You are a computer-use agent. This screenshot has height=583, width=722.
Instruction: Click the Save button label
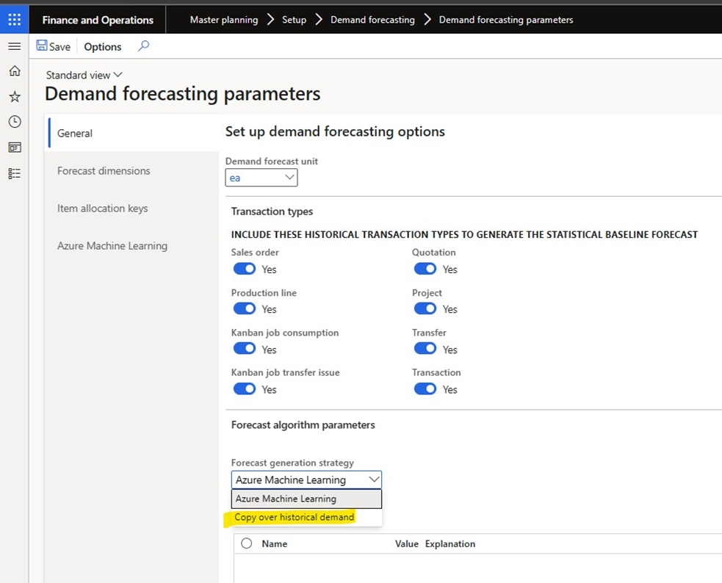point(59,46)
